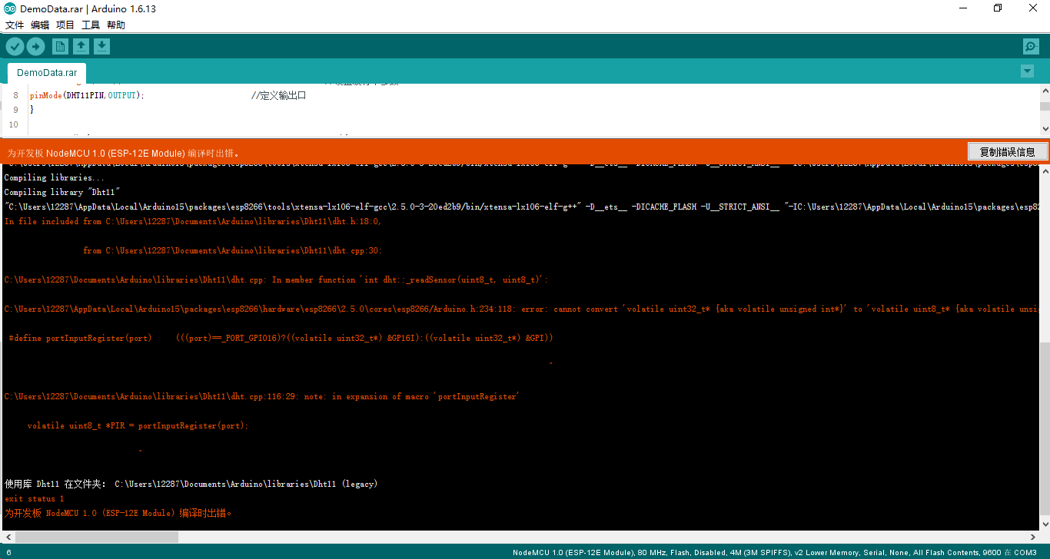Click the "In member function" error line

(x=277, y=280)
